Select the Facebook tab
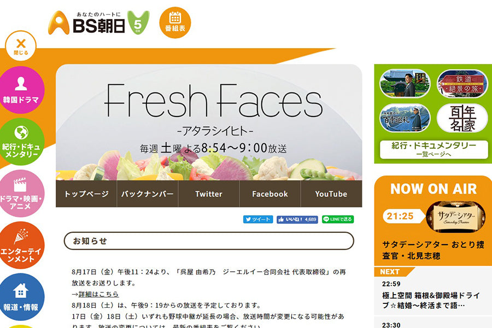The height and width of the screenshot is (328, 492). pos(270,194)
